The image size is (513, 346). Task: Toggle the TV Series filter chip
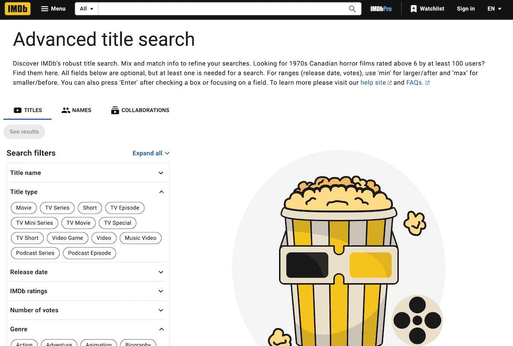(57, 208)
